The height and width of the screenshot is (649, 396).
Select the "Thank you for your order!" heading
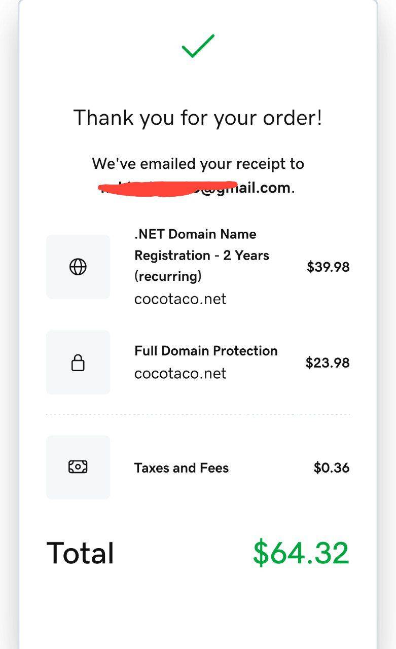click(x=198, y=118)
